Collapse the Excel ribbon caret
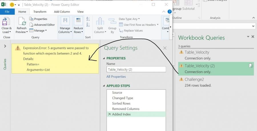Viewport: 257px width, 131px height. 254,18
